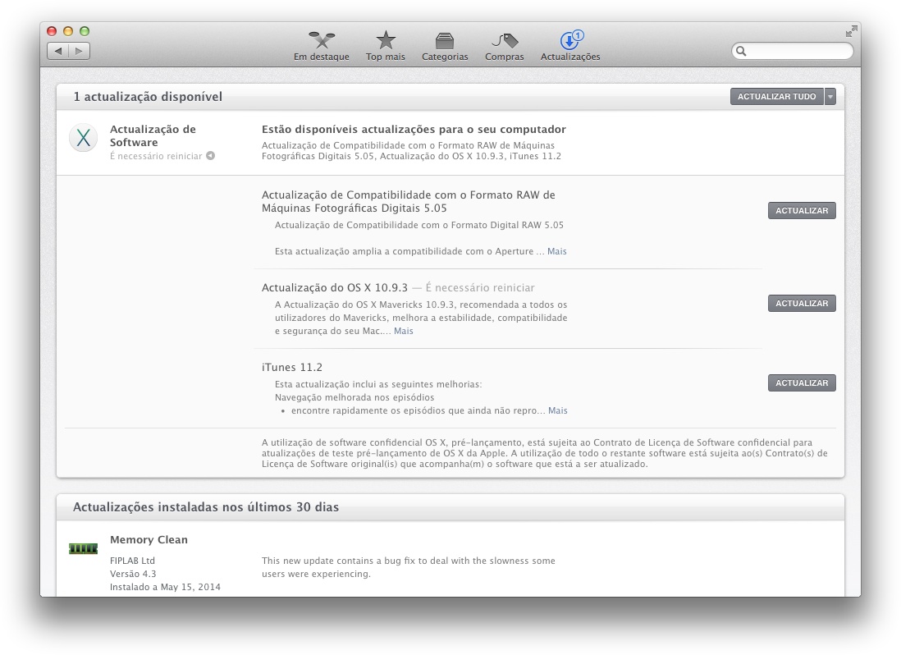Open Mais link for Aperture compatibility text
This screenshot has width=901, height=655.
pos(557,251)
